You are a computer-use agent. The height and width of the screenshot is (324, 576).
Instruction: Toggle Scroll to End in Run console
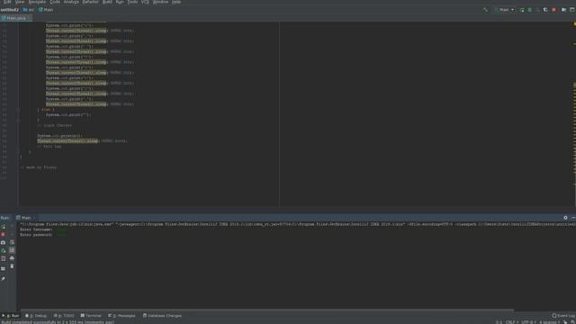(12, 250)
